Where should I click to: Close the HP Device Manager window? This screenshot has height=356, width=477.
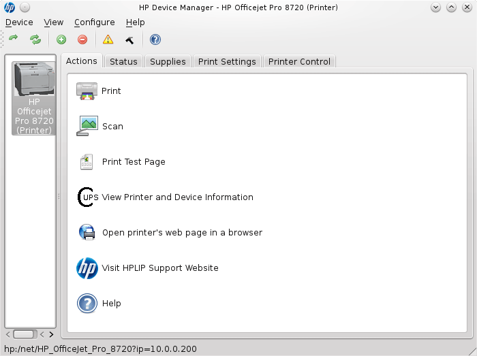467,7
